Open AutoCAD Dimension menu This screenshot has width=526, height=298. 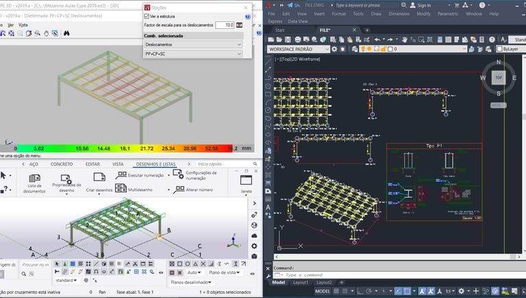click(x=399, y=14)
